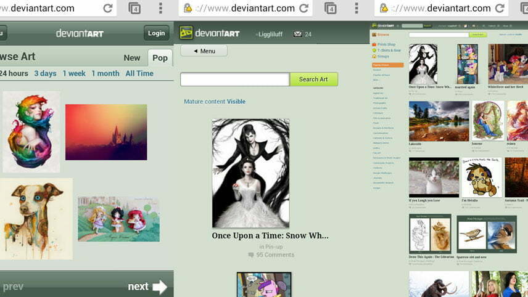Open the woolly mammoth artwork thumbnail
Viewport: 528px width, 297px height.
click(x=439, y=284)
